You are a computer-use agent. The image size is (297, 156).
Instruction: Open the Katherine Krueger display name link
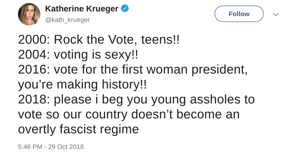pyautogui.click(x=82, y=9)
